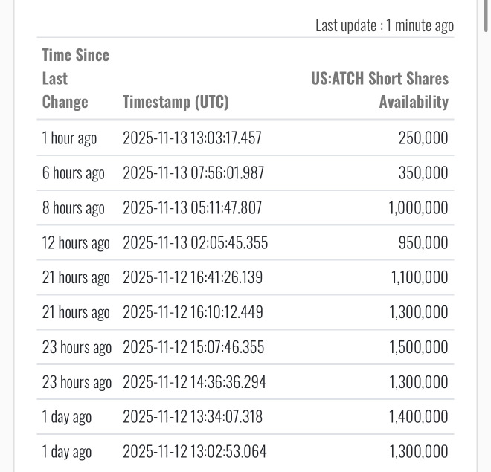The image size is (491, 472).
Task: Click the 1,500,000 availability value
Action: [418, 348]
